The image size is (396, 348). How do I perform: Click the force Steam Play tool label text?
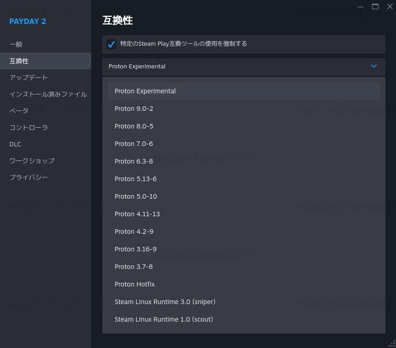point(184,43)
